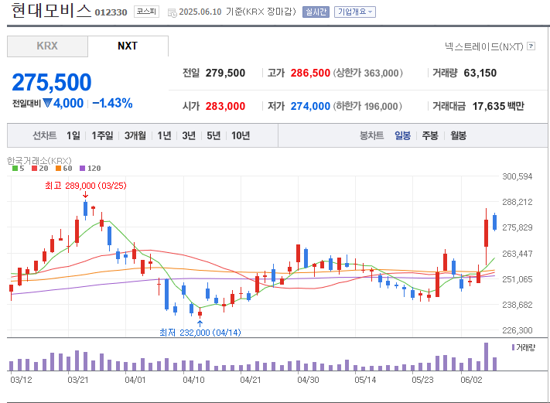Select the 3년 line chart period
This screenshot has width=550, height=403.
coord(189,135)
